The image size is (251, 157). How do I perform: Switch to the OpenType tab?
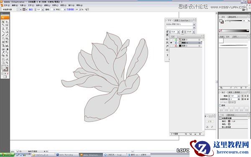click(x=184, y=21)
